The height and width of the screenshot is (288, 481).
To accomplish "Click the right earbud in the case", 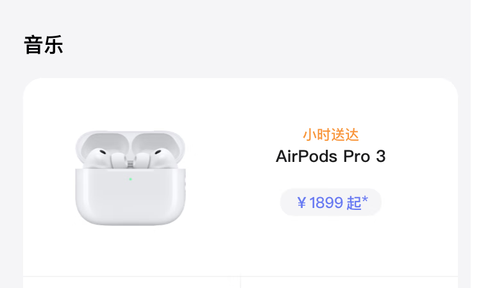I will tap(158, 157).
